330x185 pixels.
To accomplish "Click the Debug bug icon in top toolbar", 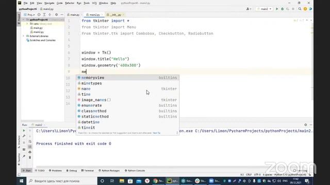I will [x=283, y=9].
